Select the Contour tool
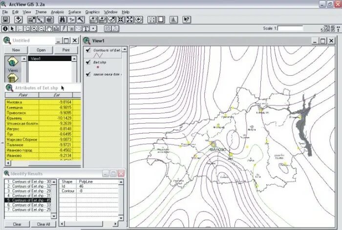The width and height of the screenshot is (342, 230). tap(108, 28)
